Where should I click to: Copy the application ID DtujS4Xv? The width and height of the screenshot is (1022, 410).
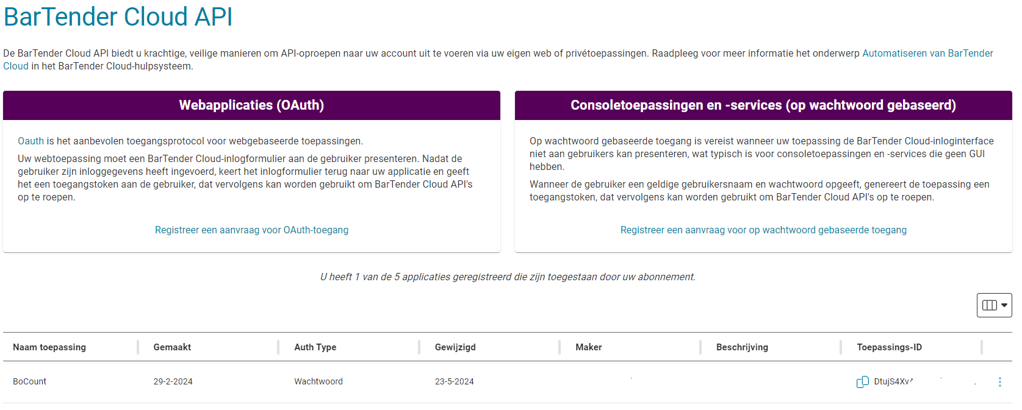tap(862, 382)
